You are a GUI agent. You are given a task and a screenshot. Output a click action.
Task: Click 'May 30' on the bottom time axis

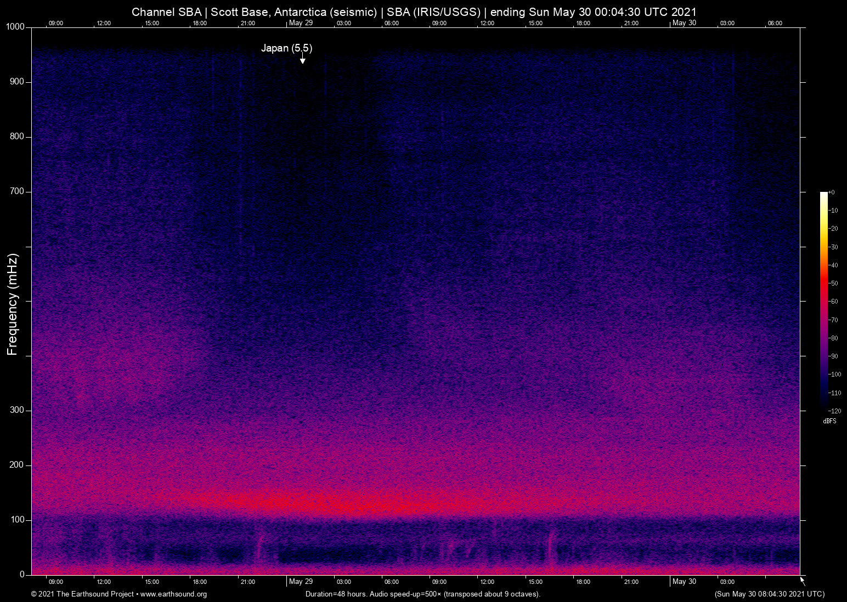(x=684, y=582)
